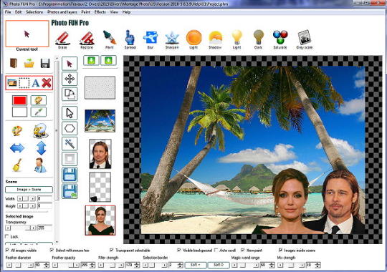
Task: Flip vertically with the up-down arrow
Action: point(42,148)
